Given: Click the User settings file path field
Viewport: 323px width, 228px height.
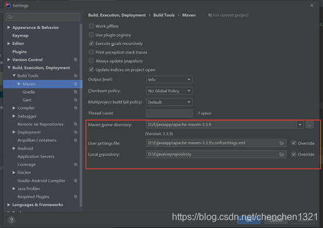Looking at the screenshot, I should click(x=216, y=143).
